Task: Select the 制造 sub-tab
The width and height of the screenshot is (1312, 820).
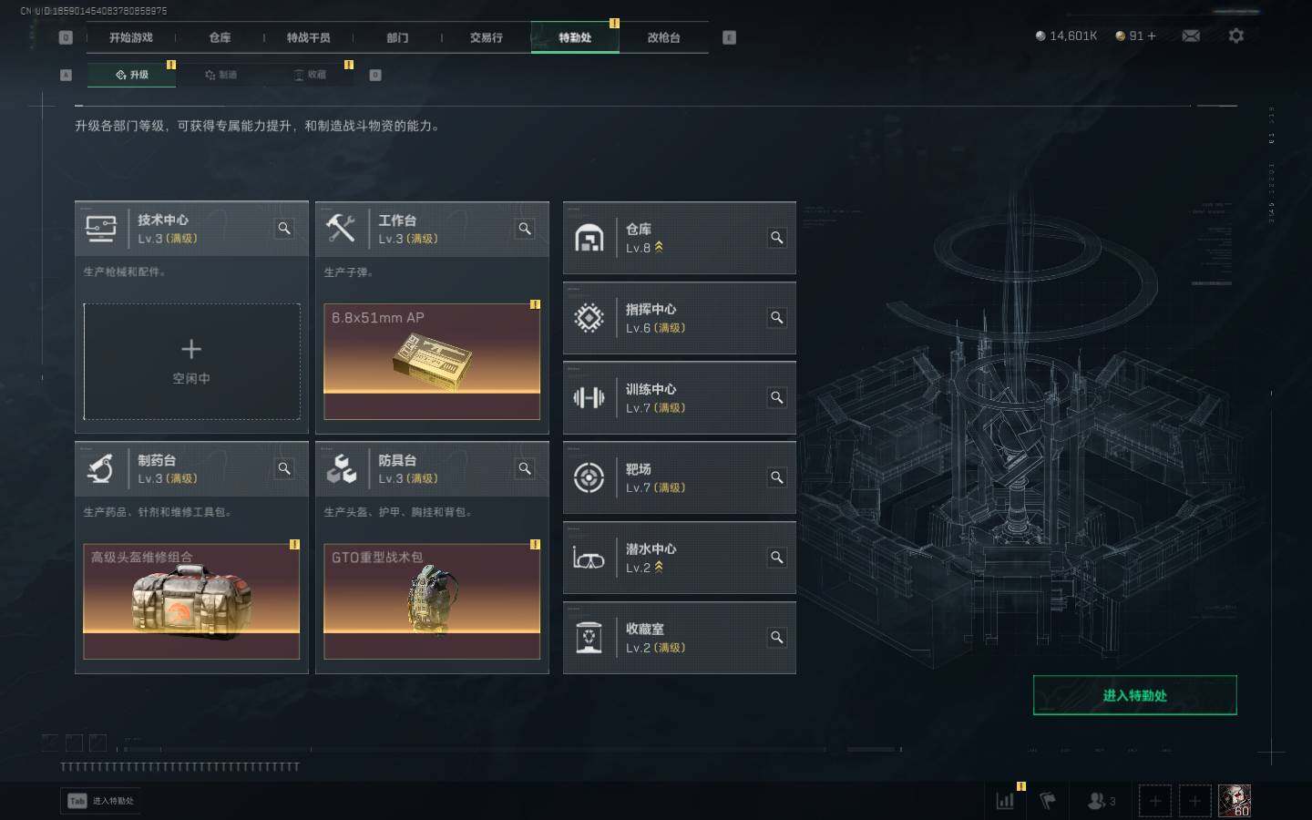Action: click(221, 75)
